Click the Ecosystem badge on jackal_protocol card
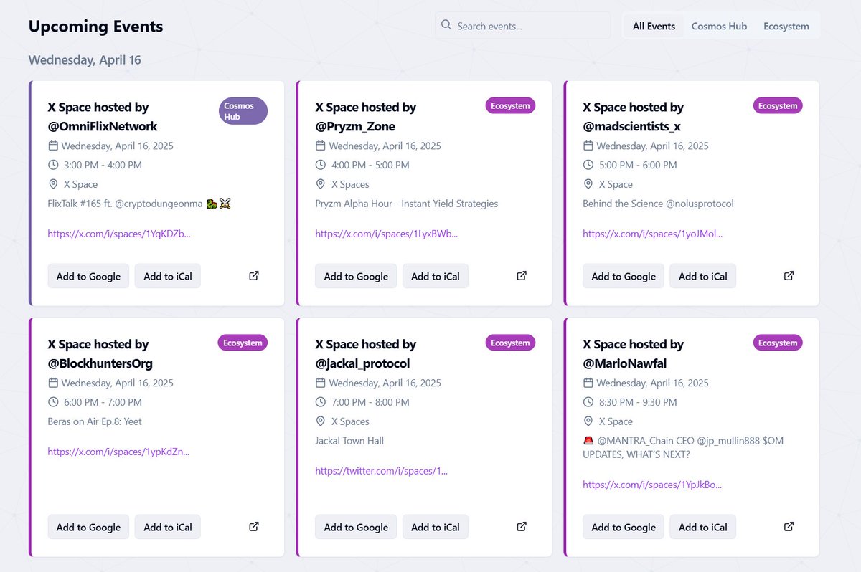Image resolution: width=861 pixels, height=572 pixels. (x=510, y=343)
